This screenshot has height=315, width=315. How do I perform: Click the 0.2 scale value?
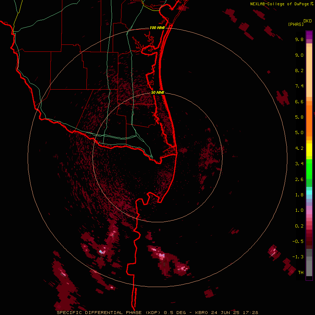(299, 226)
